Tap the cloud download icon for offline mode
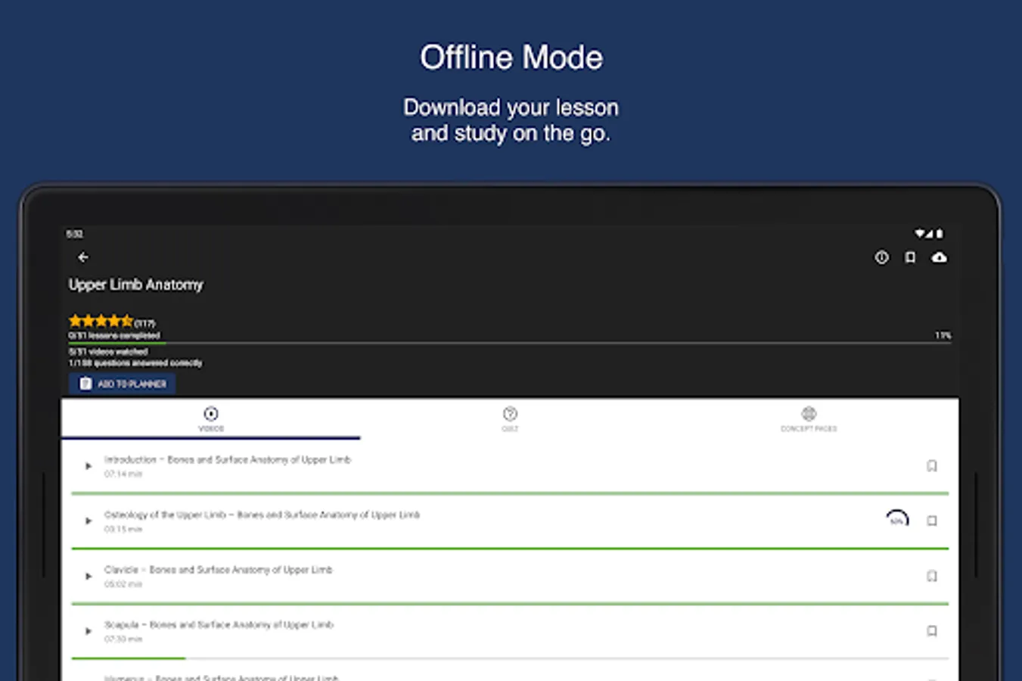This screenshot has height=681, width=1022. [939, 257]
